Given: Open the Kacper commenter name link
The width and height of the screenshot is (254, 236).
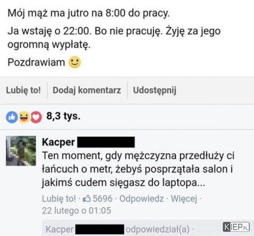Looking at the screenshot, I should (58, 142).
